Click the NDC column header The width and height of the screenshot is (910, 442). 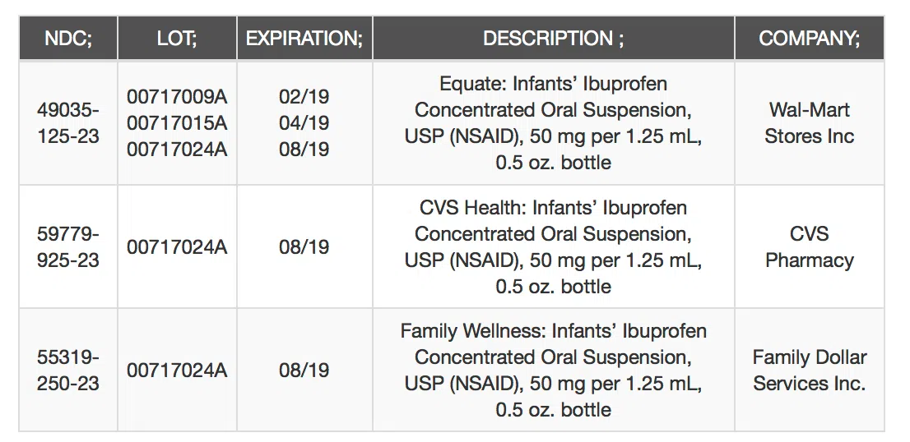click(x=68, y=39)
